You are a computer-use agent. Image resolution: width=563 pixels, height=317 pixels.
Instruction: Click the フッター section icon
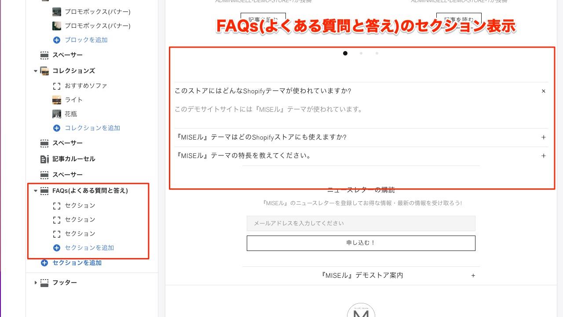44,283
